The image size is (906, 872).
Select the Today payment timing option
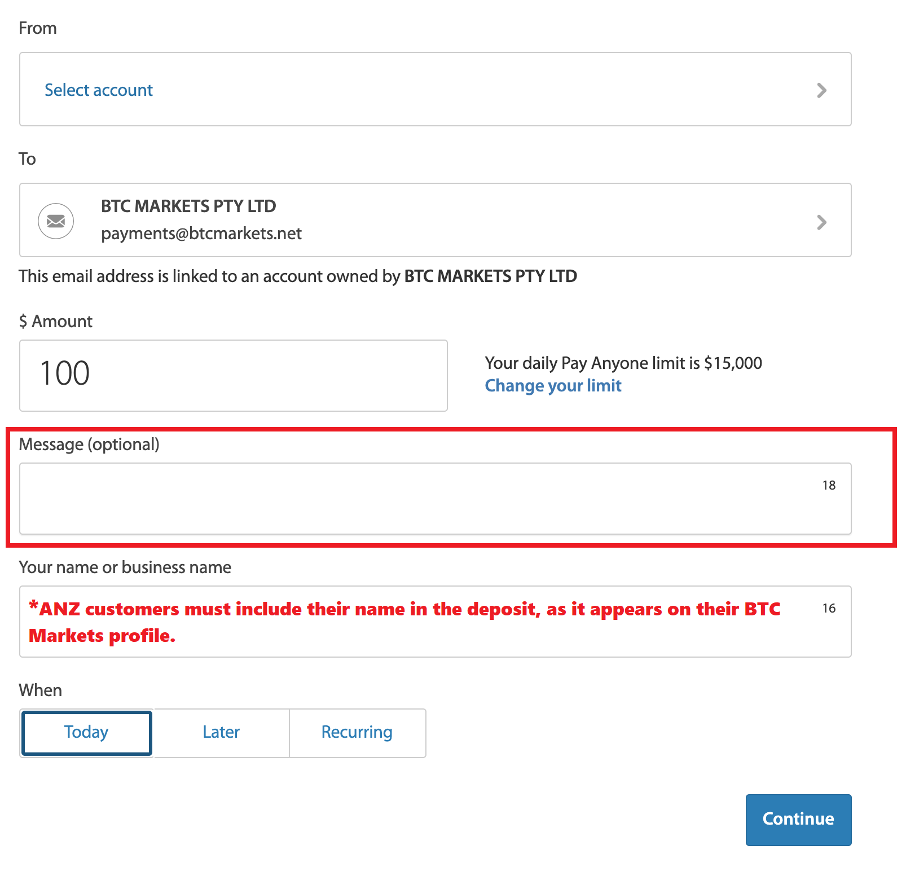(x=86, y=733)
